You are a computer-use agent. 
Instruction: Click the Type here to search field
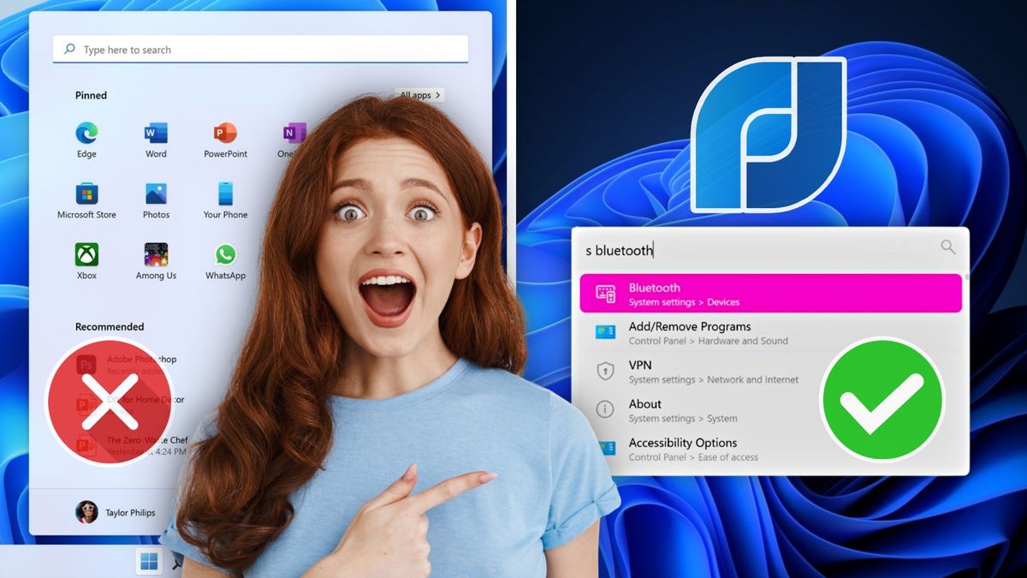coord(260,50)
